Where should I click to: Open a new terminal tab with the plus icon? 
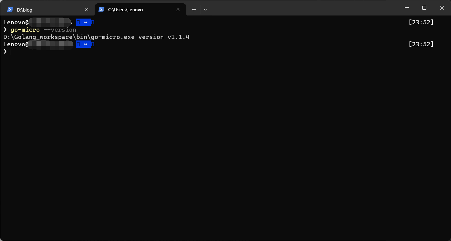tap(194, 9)
